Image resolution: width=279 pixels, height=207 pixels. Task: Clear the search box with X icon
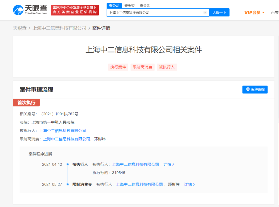[x=205, y=13]
